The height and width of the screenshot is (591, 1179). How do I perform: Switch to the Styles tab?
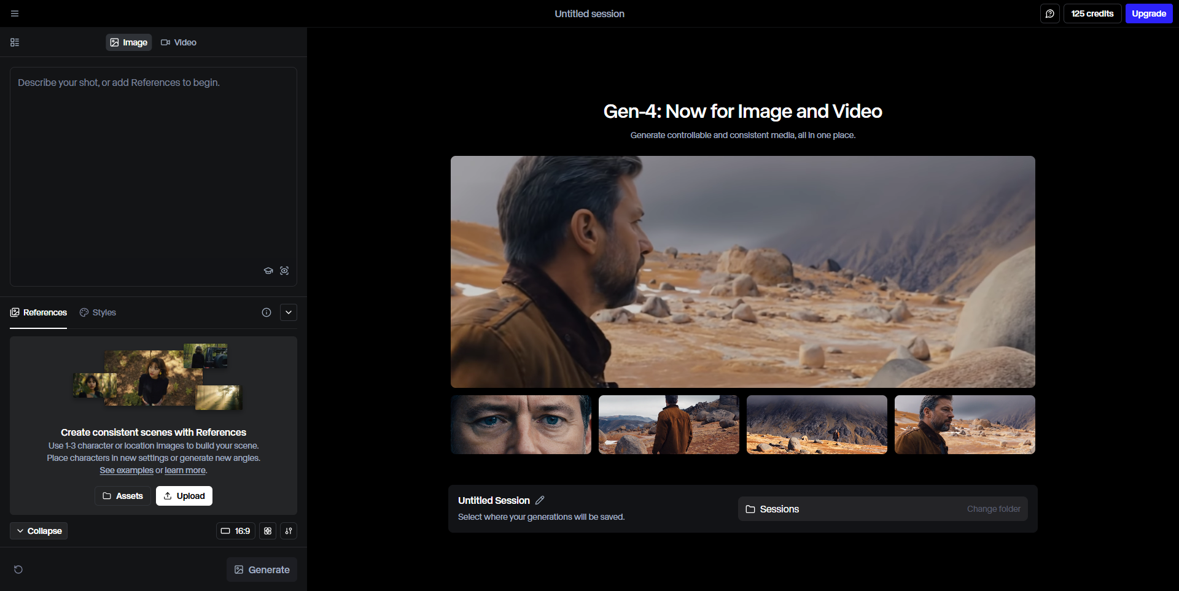click(x=98, y=312)
